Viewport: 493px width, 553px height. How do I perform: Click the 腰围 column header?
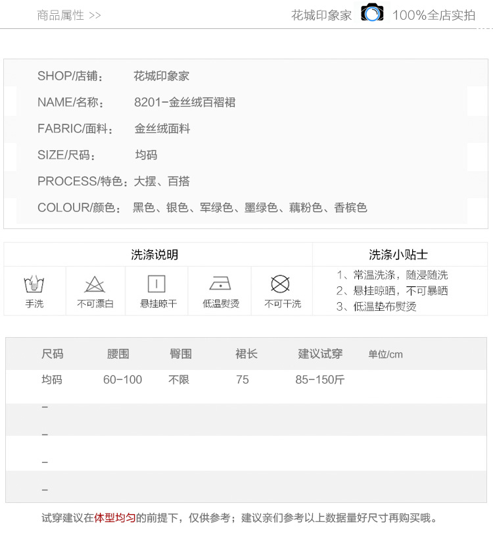(118, 354)
